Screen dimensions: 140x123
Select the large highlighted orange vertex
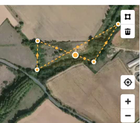pos(75,55)
